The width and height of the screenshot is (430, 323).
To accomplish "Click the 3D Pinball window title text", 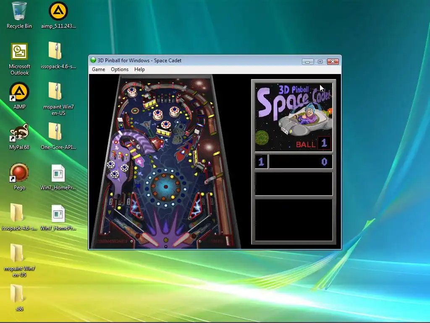I will pyautogui.click(x=139, y=61).
